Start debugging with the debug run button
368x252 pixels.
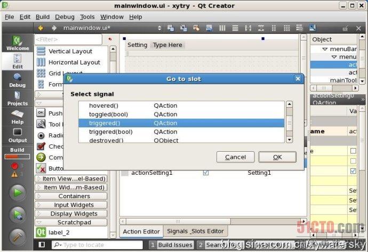coord(18,215)
